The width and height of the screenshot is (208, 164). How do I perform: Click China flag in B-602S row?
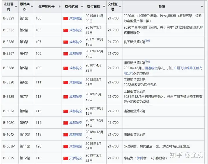[66, 158]
